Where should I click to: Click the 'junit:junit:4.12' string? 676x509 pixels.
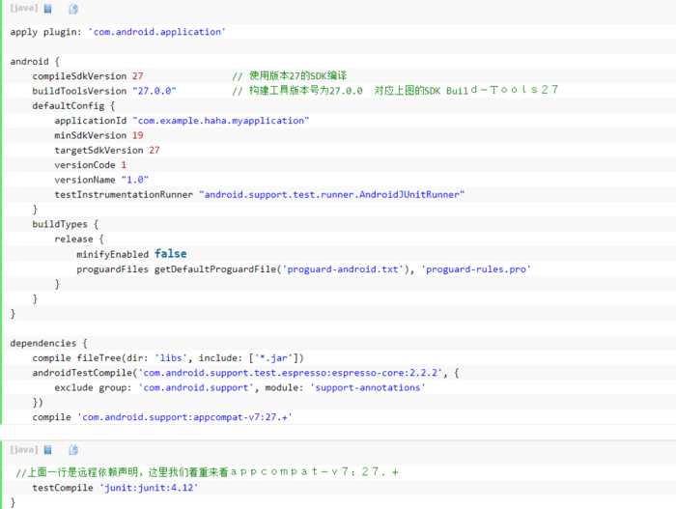(149, 488)
